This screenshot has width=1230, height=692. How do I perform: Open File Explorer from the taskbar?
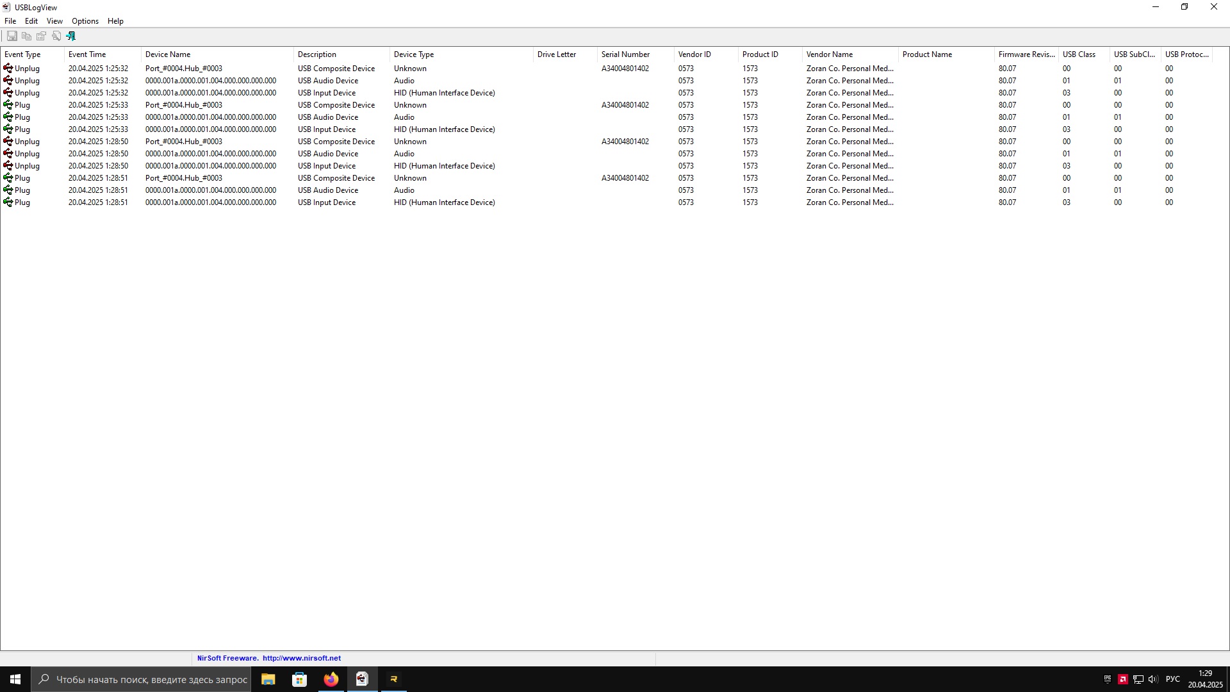pyautogui.click(x=268, y=679)
